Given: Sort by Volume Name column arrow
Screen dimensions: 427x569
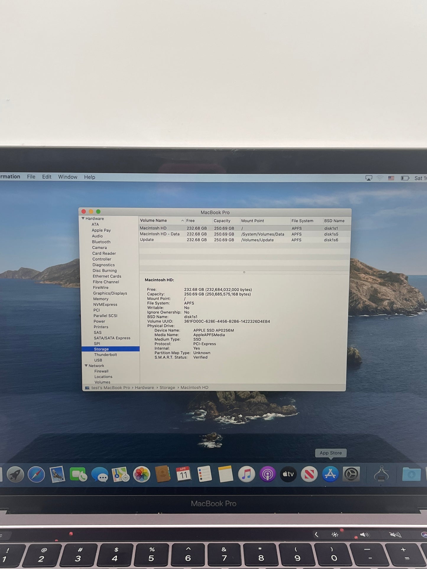Looking at the screenshot, I should tap(182, 221).
